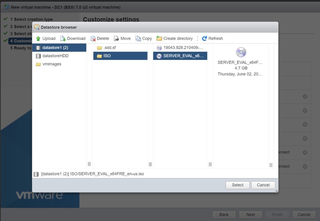Image resolution: width=320 pixels, height=221 pixels.
Task: Click the Move toolbar button
Action: pos(122,38)
